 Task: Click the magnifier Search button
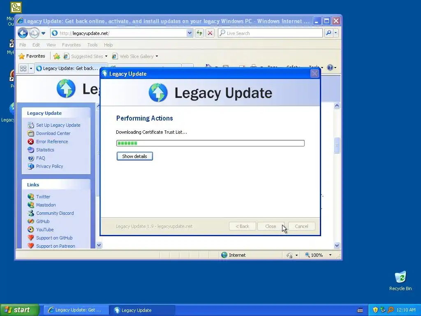[328, 33]
